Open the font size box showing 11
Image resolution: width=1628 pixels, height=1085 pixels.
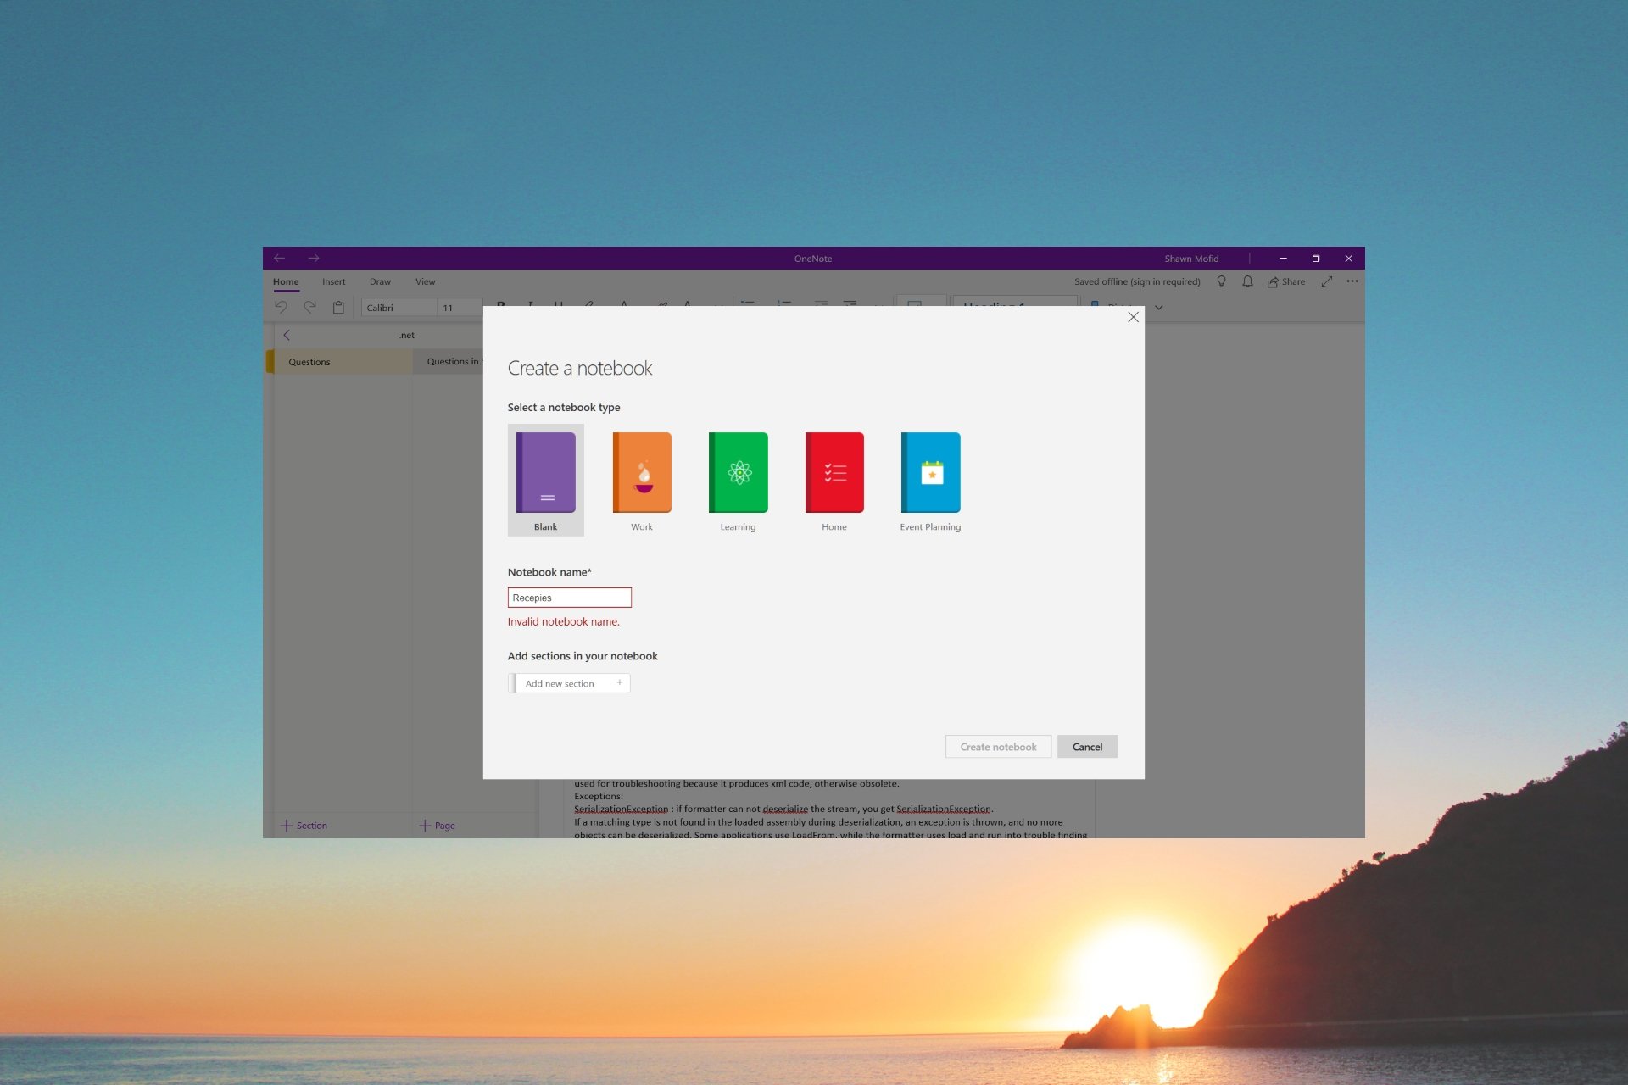point(460,308)
